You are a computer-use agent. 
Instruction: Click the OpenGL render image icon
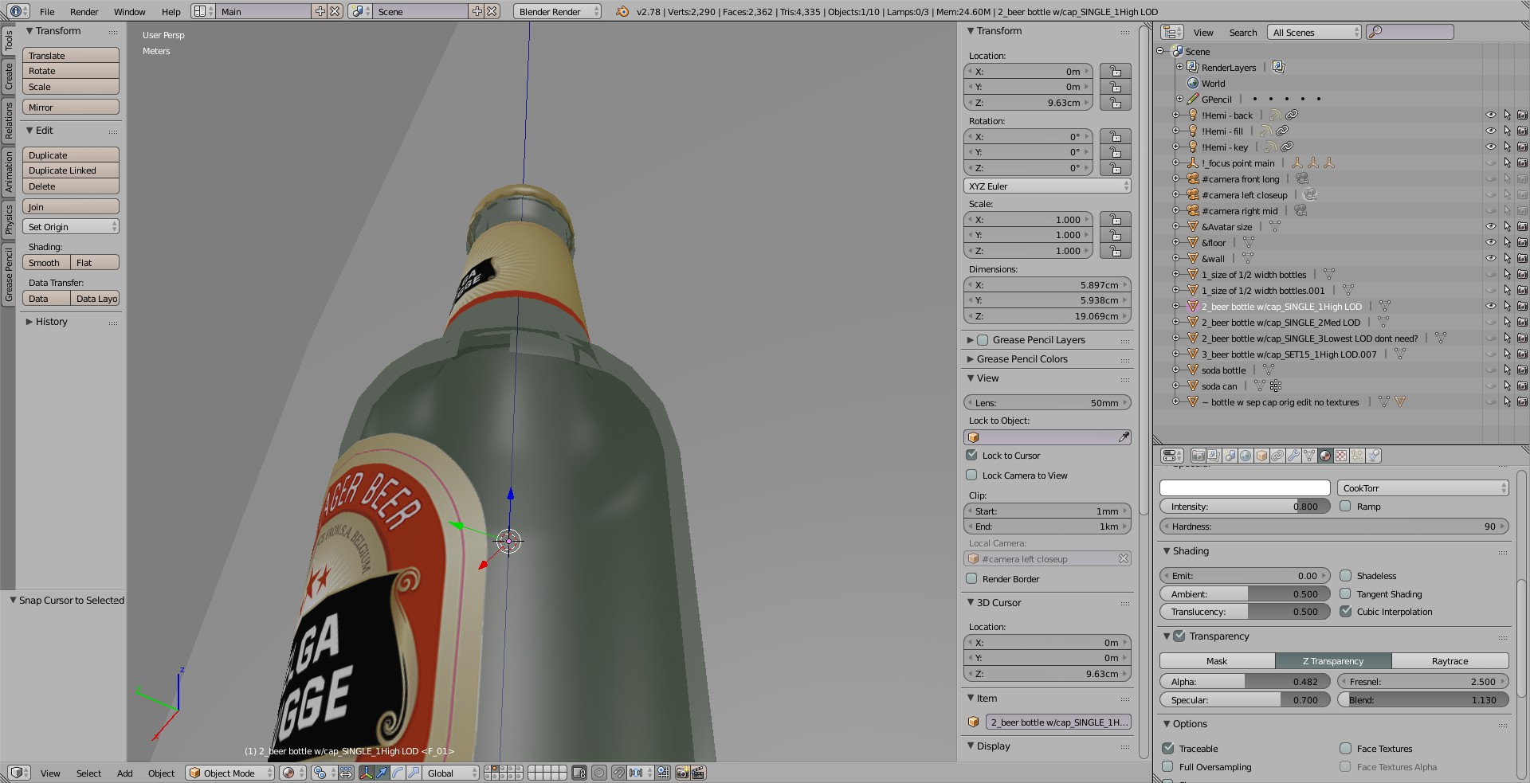point(682,773)
